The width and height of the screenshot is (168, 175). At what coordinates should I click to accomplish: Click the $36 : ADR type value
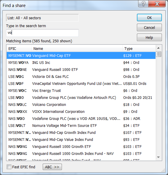(x=132, y=119)
